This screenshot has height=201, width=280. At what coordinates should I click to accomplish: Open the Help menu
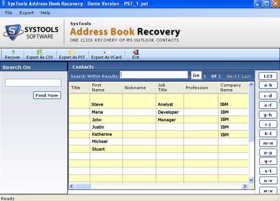coord(45,13)
